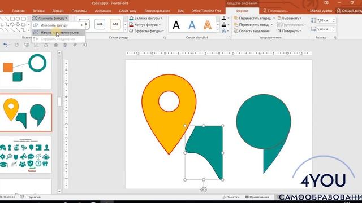Increase shape height with the up spinner
Screen dimensions: 362x203
tap(334, 19)
